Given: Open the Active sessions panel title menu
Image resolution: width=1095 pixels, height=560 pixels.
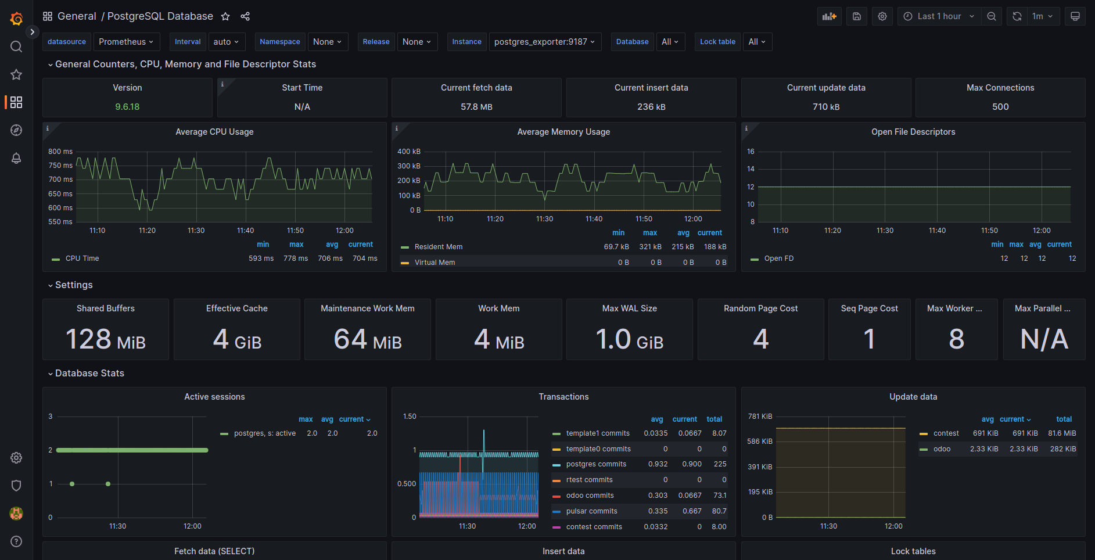Looking at the screenshot, I should [214, 397].
